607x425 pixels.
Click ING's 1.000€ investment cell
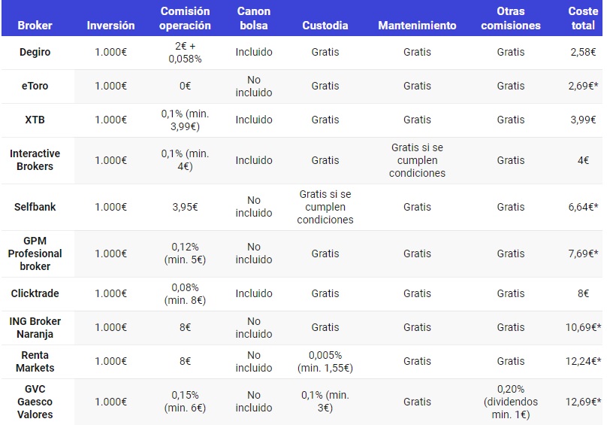click(110, 327)
